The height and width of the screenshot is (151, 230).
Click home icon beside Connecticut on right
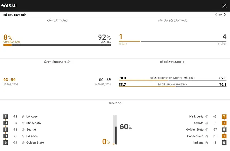coord(207,136)
